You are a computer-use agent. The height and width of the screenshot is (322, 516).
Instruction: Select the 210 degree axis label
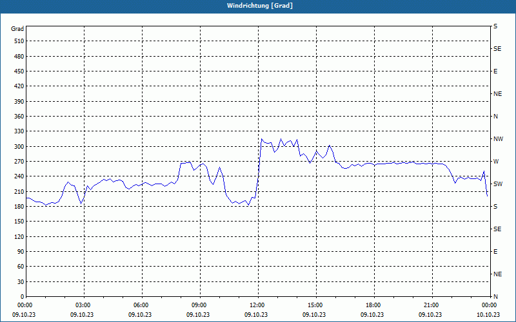(19, 191)
